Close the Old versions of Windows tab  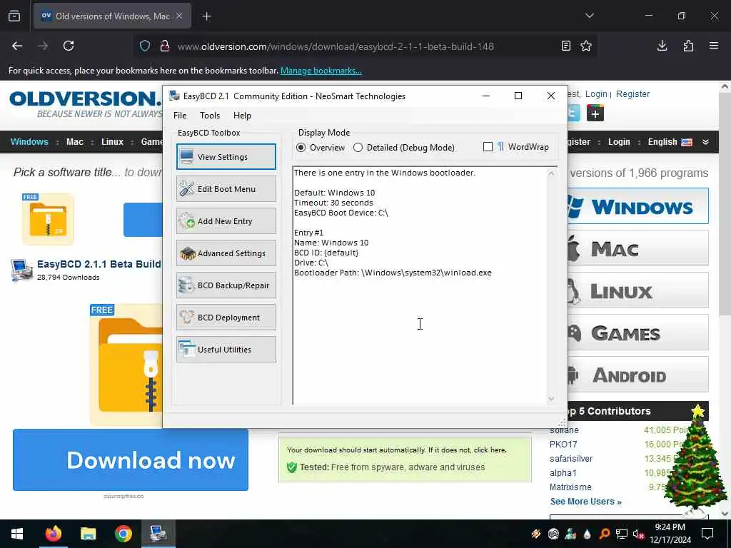(179, 16)
